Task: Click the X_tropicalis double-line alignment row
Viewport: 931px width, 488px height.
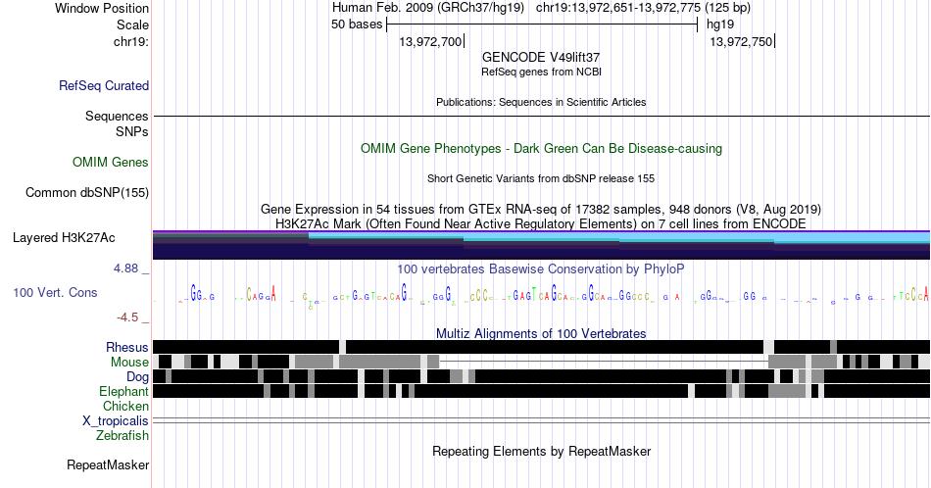Action: (541, 420)
